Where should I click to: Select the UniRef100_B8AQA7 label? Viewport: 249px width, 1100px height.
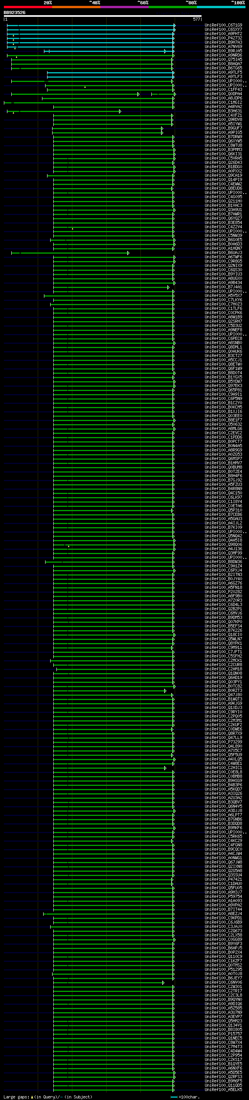click(x=223, y=64)
